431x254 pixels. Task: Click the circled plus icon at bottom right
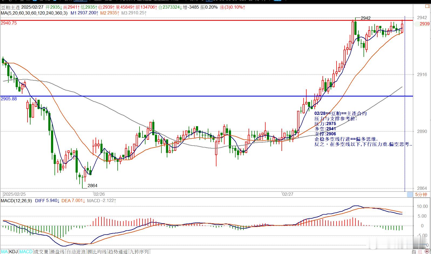coord(427,252)
